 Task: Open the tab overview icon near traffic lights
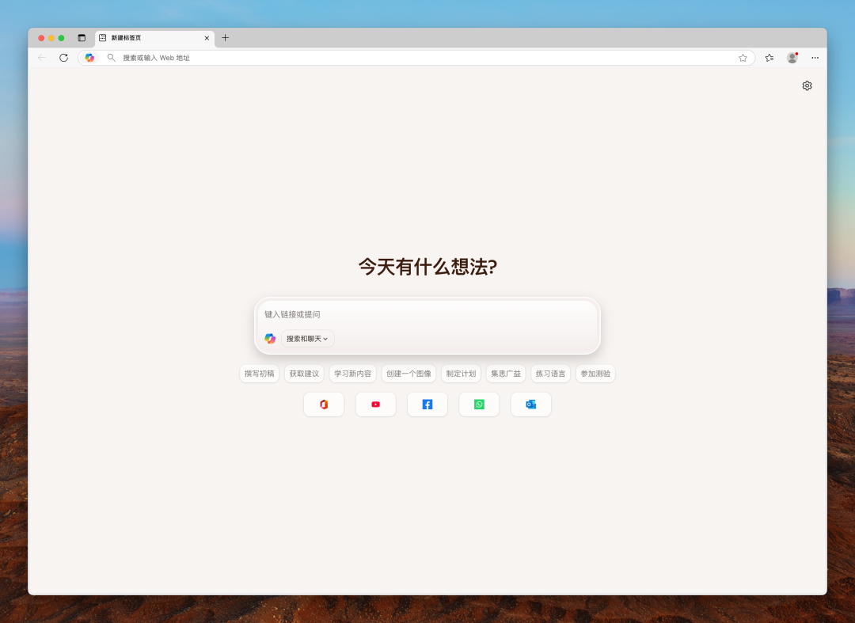pyautogui.click(x=82, y=37)
